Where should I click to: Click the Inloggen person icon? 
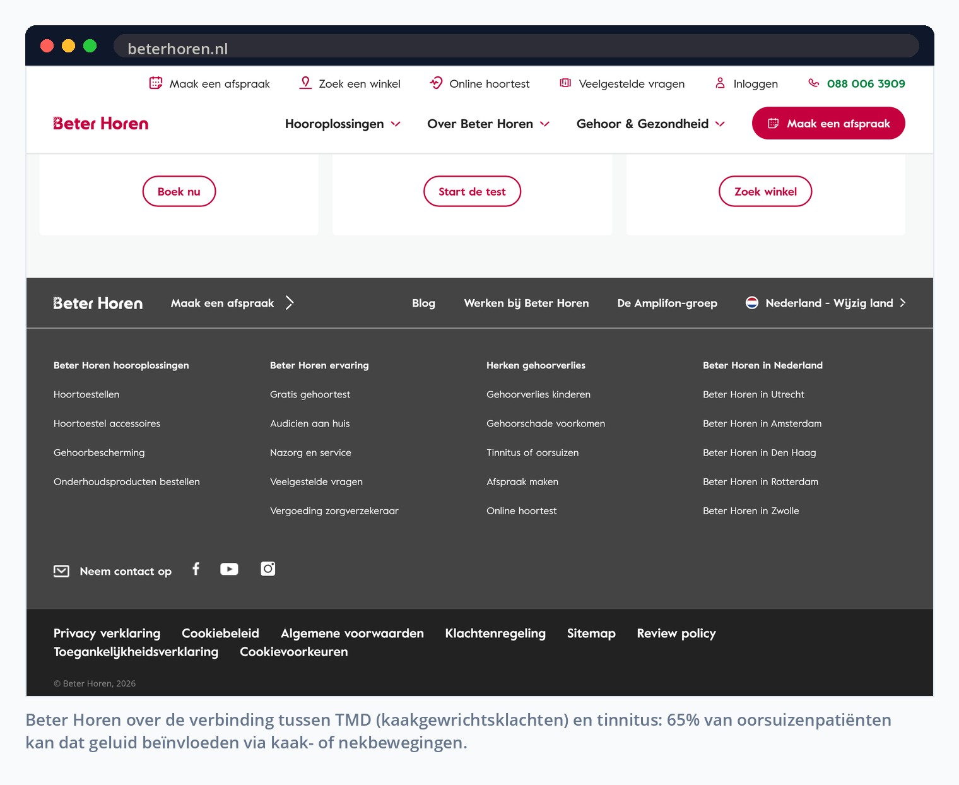pyautogui.click(x=720, y=83)
